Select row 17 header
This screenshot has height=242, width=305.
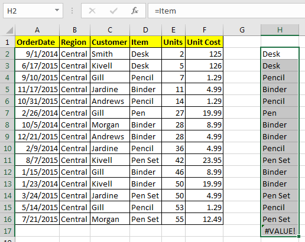[x=7, y=231]
